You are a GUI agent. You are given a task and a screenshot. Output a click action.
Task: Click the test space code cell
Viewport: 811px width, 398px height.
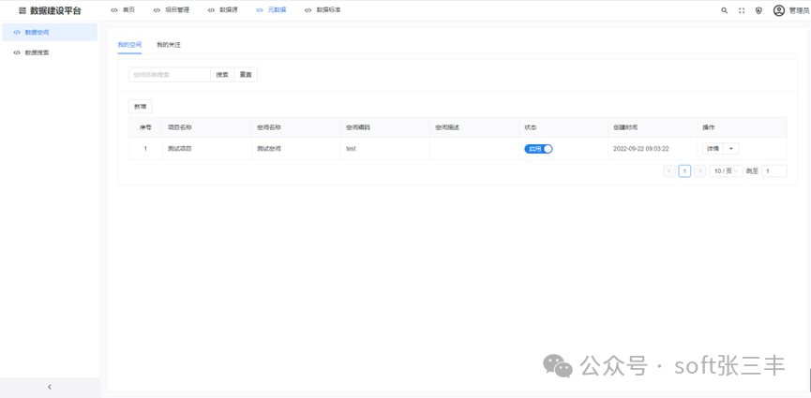click(385, 149)
